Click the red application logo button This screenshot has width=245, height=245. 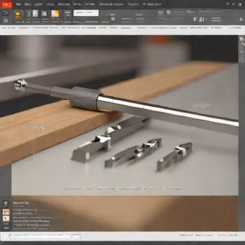click(7, 4)
